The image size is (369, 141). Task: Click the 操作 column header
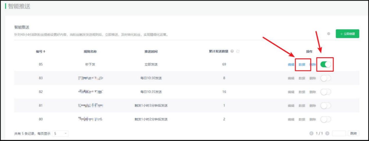(x=309, y=51)
